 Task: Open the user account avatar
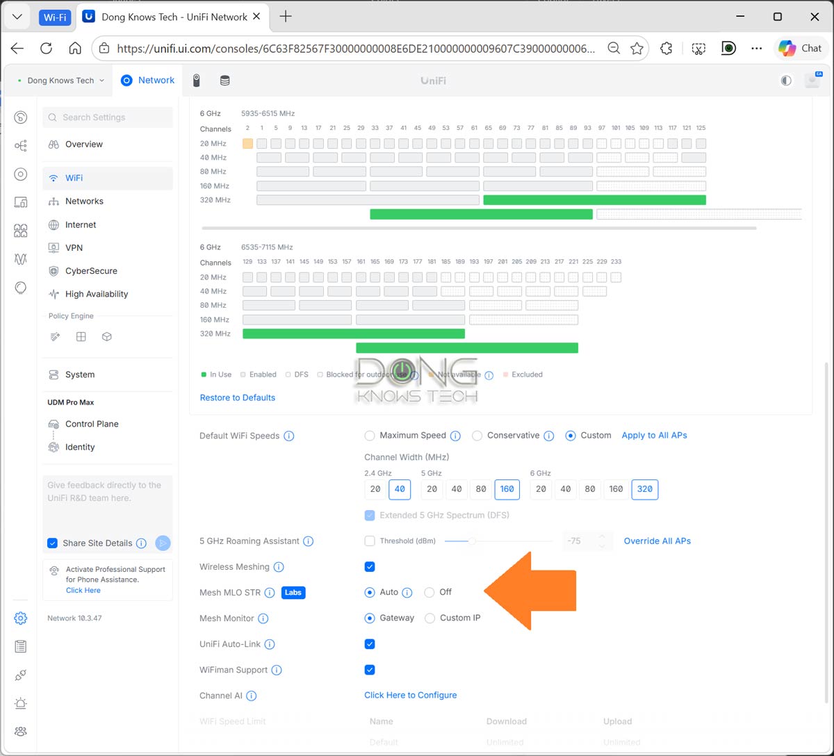pos(812,80)
